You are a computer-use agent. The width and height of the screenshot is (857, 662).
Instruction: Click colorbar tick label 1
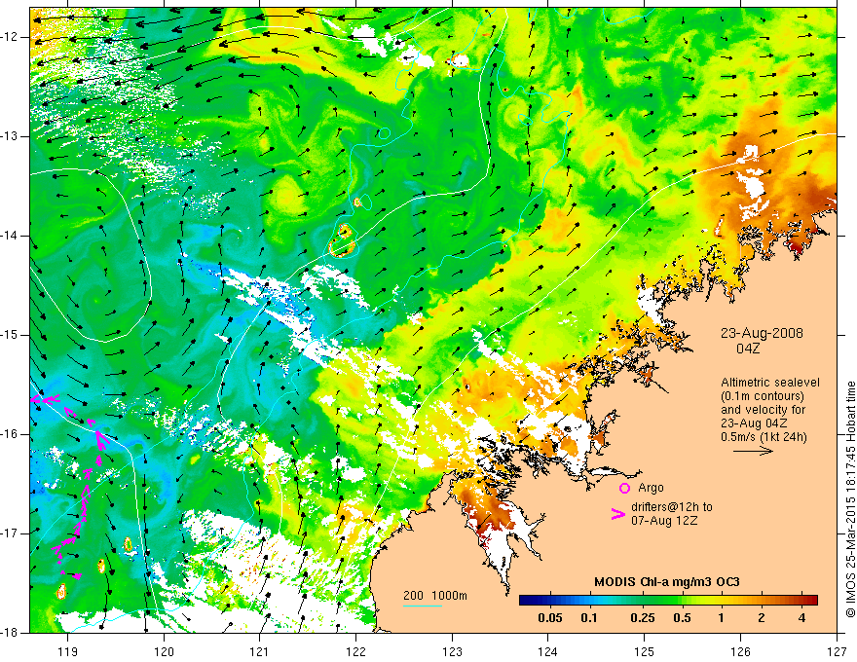(x=722, y=618)
